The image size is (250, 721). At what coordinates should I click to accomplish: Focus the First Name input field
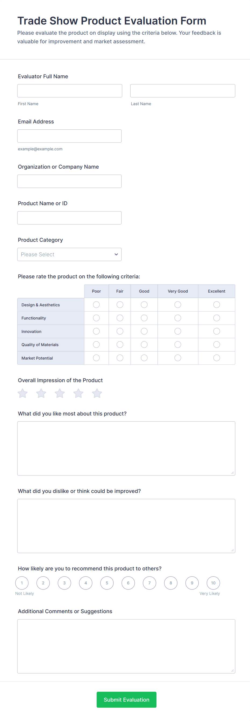[x=70, y=91]
